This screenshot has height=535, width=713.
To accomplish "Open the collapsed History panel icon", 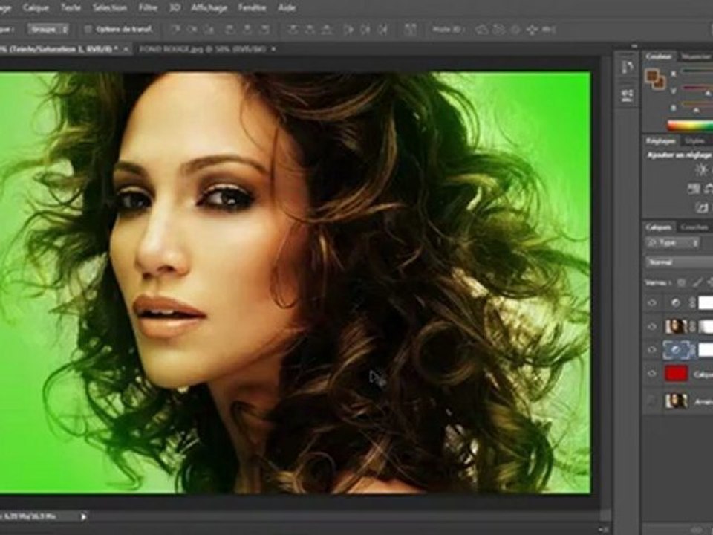I will coord(627,68).
